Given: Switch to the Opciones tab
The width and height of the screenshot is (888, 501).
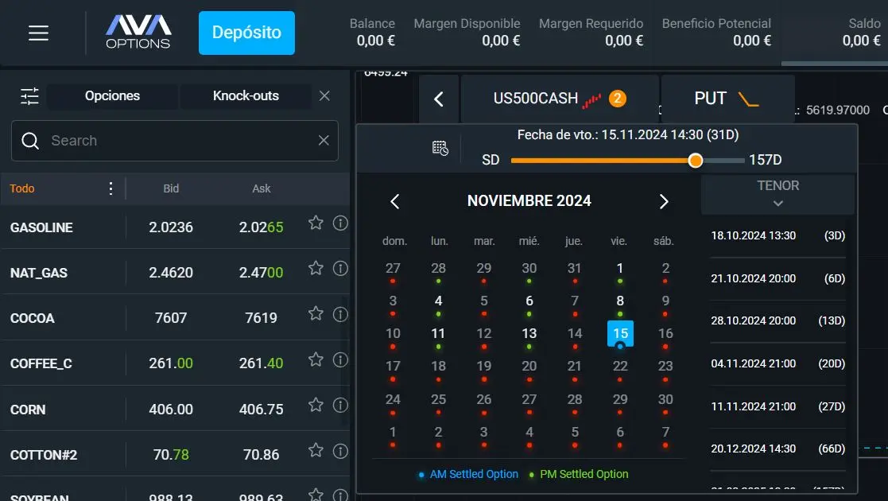Looking at the screenshot, I should (112, 96).
